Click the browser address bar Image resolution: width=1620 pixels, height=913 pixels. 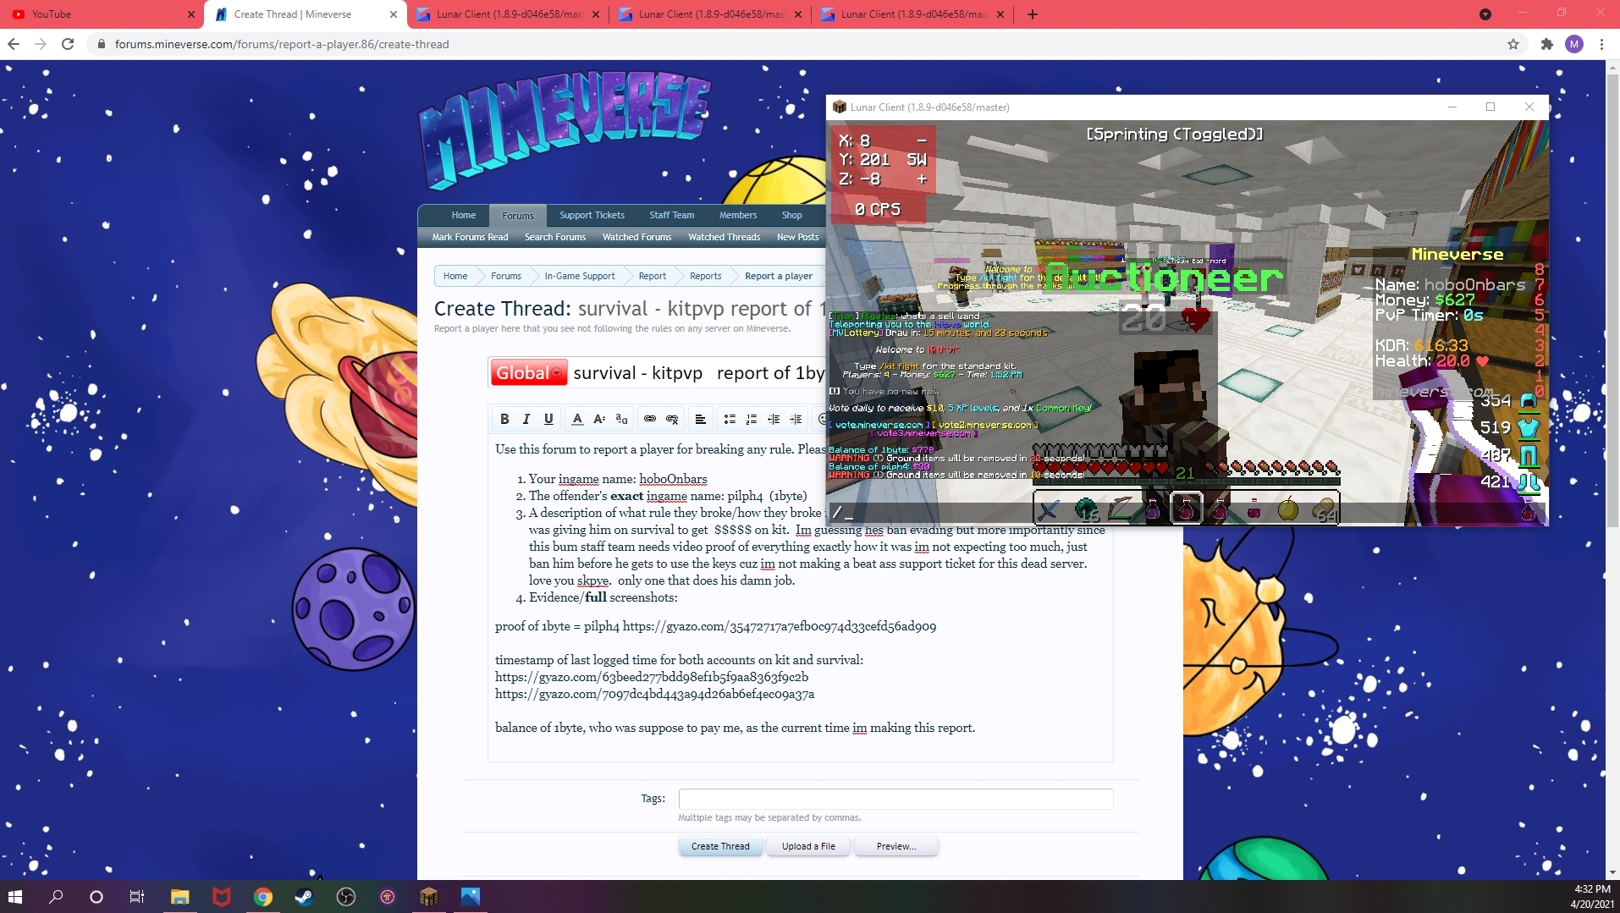[796, 44]
